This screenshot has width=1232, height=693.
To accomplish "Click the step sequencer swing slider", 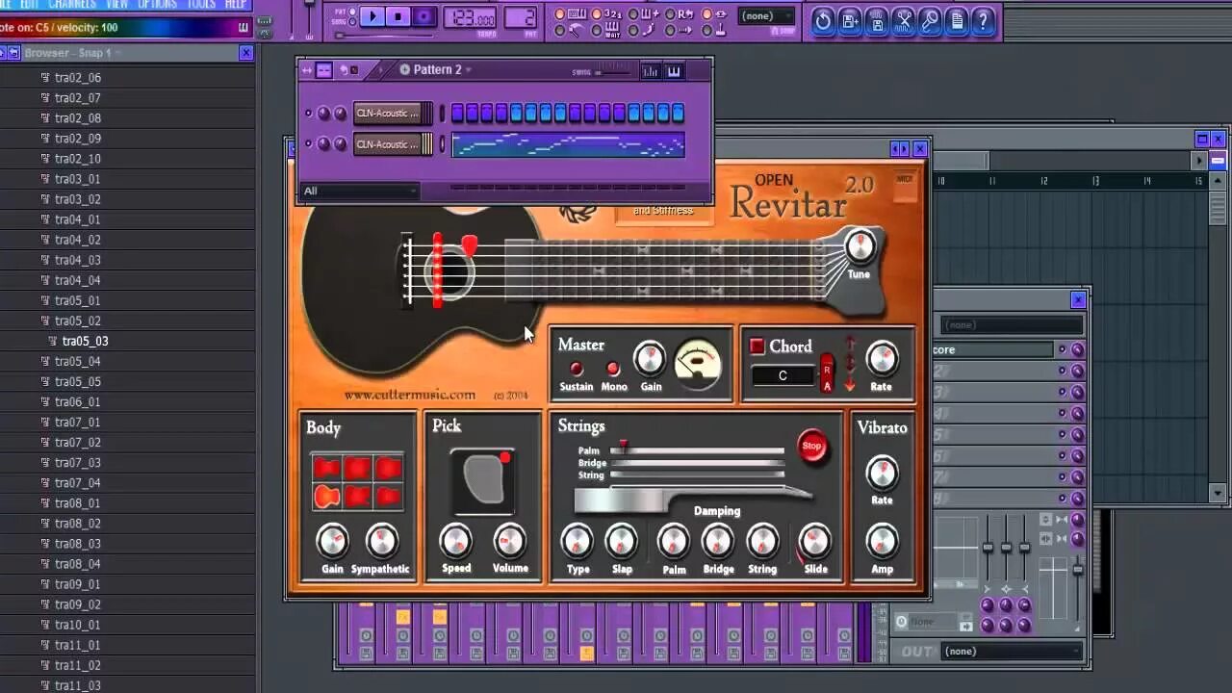I will pos(611,72).
